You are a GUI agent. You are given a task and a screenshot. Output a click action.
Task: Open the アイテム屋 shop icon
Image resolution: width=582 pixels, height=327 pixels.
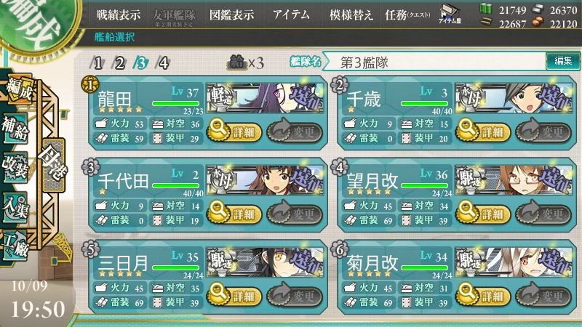(450, 15)
